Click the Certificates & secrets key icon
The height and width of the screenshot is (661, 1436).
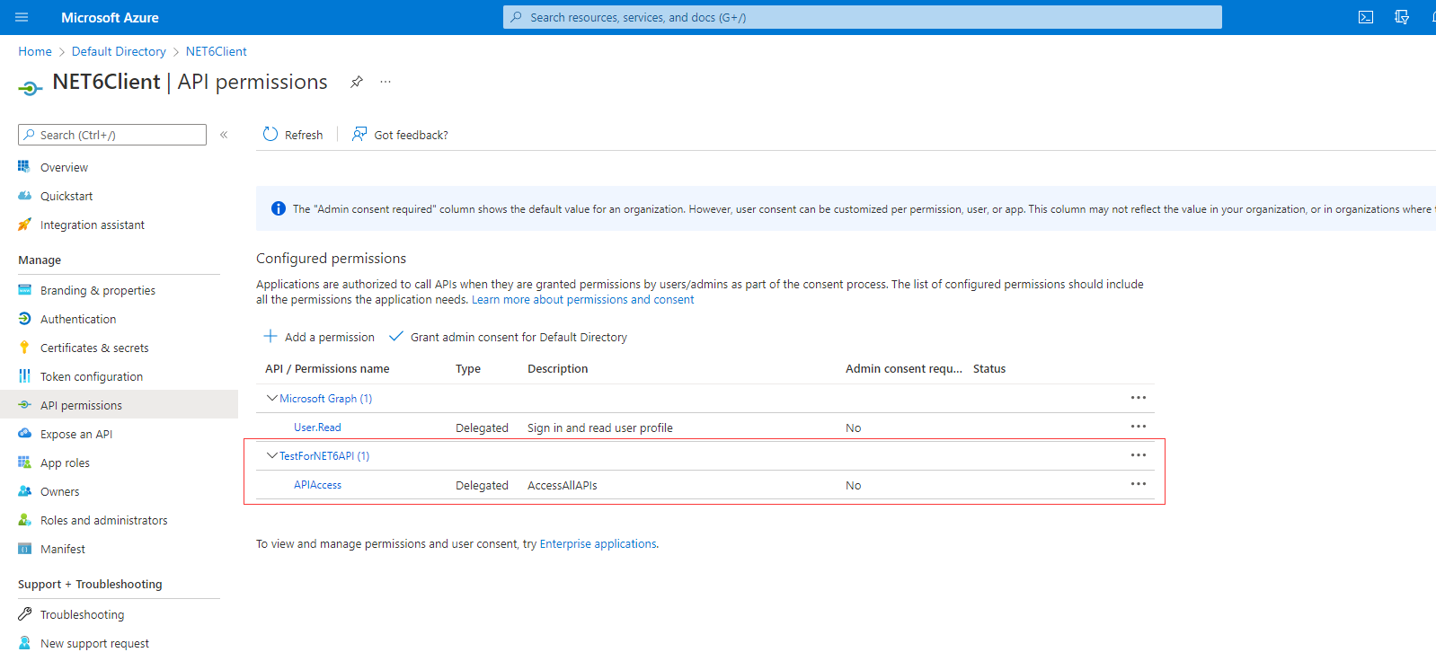click(x=24, y=347)
